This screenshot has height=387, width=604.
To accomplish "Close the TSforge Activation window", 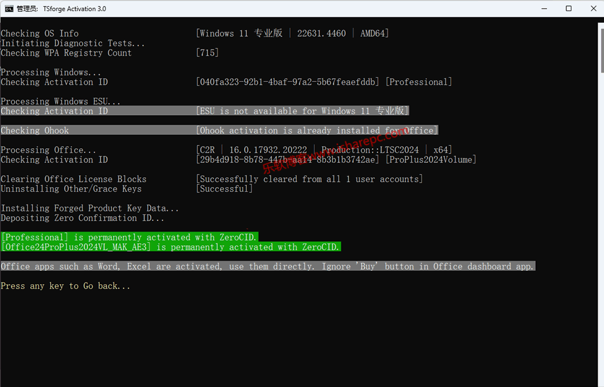I will pos(593,9).
